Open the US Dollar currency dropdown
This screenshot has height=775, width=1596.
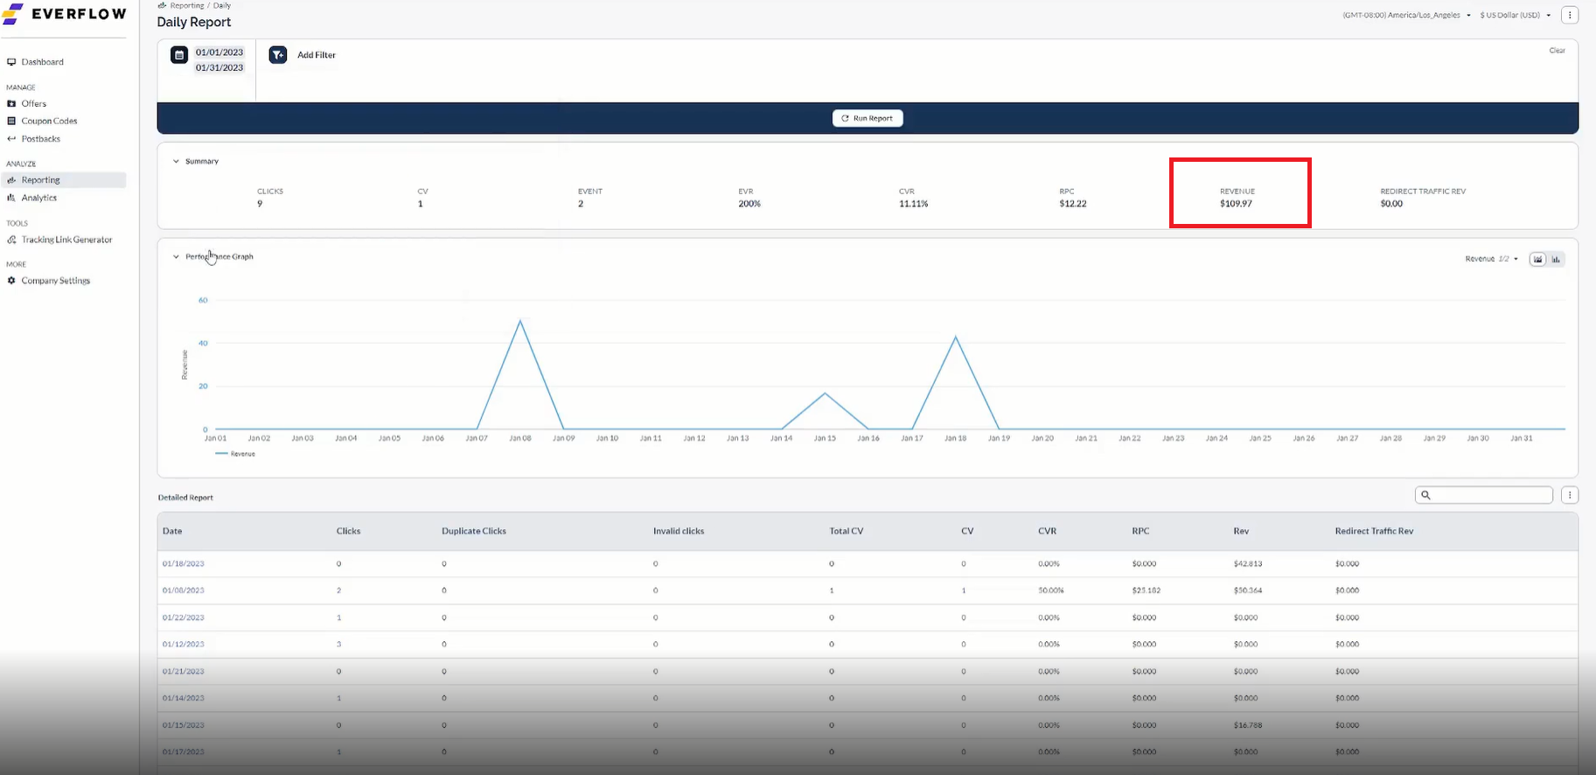coord(1515,15)
